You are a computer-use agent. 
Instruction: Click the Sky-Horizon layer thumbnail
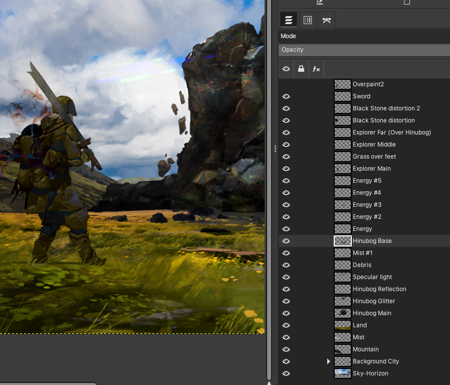(343, 373)
